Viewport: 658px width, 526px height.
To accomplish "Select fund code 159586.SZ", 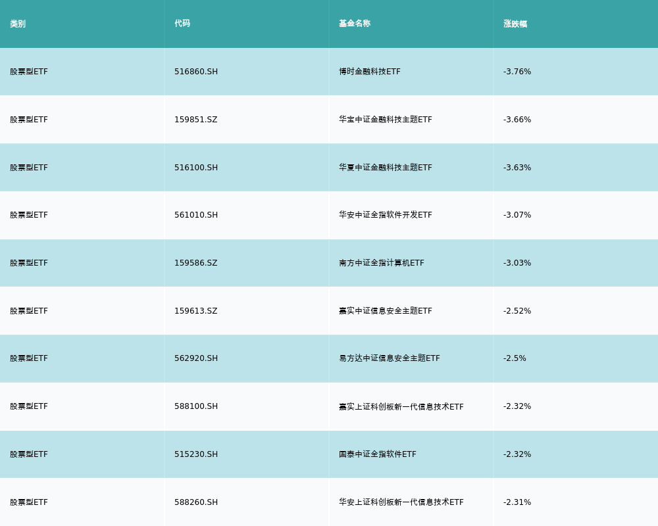I will [196, 263].
